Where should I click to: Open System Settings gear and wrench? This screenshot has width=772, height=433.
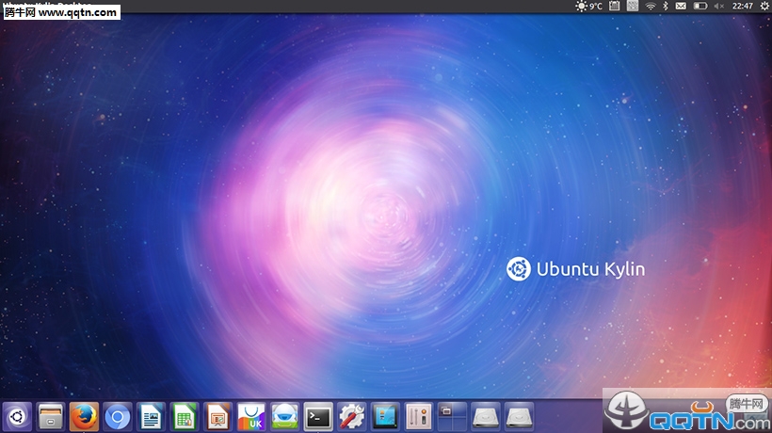click(x=351, y=417)
